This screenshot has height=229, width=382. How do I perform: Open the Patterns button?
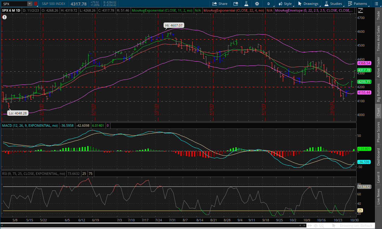357,4
